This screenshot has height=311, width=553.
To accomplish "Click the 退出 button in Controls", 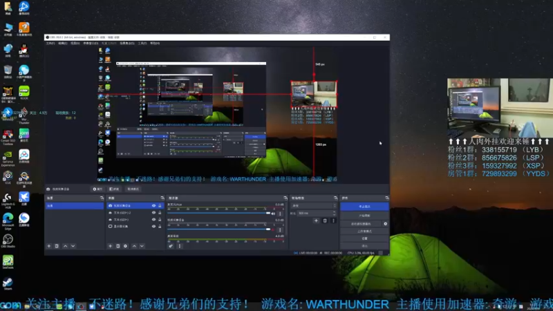I will (364, 246).
